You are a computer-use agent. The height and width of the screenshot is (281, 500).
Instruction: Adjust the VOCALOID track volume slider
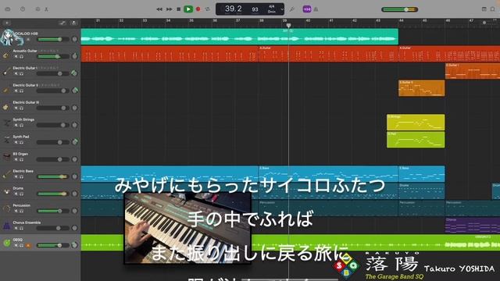53,39
